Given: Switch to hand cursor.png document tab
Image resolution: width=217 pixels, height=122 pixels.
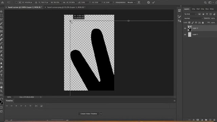Looking at the screenshot, I should 66,7.
